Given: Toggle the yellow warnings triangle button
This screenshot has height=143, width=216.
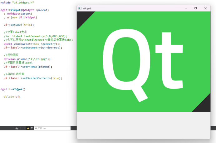Looking at the screenshot, I should tap(28, 128).
